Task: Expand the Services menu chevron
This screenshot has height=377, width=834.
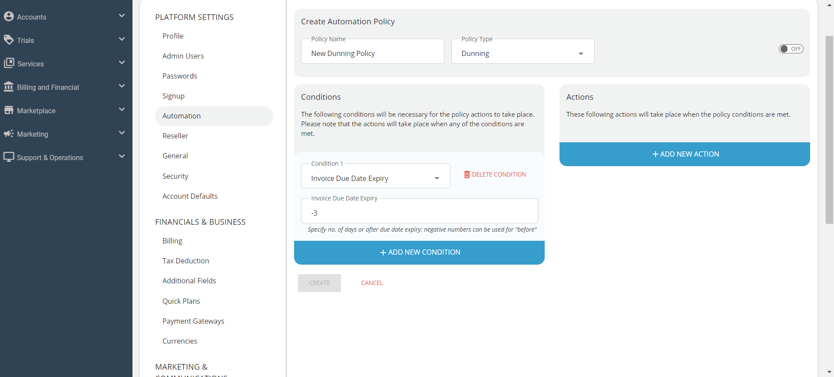Action: [122, 62]
